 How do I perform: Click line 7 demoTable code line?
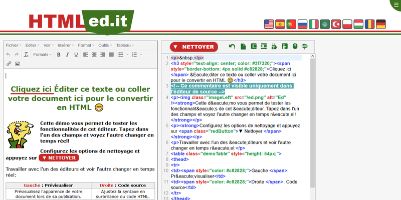coord(226,154)
